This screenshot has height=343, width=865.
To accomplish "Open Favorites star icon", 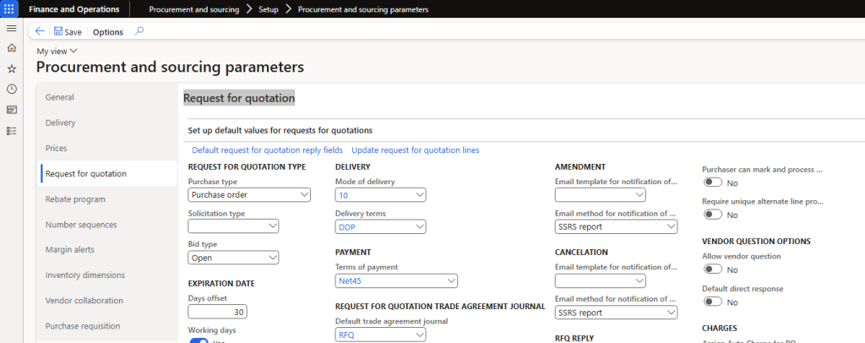I will click(11, 68).
